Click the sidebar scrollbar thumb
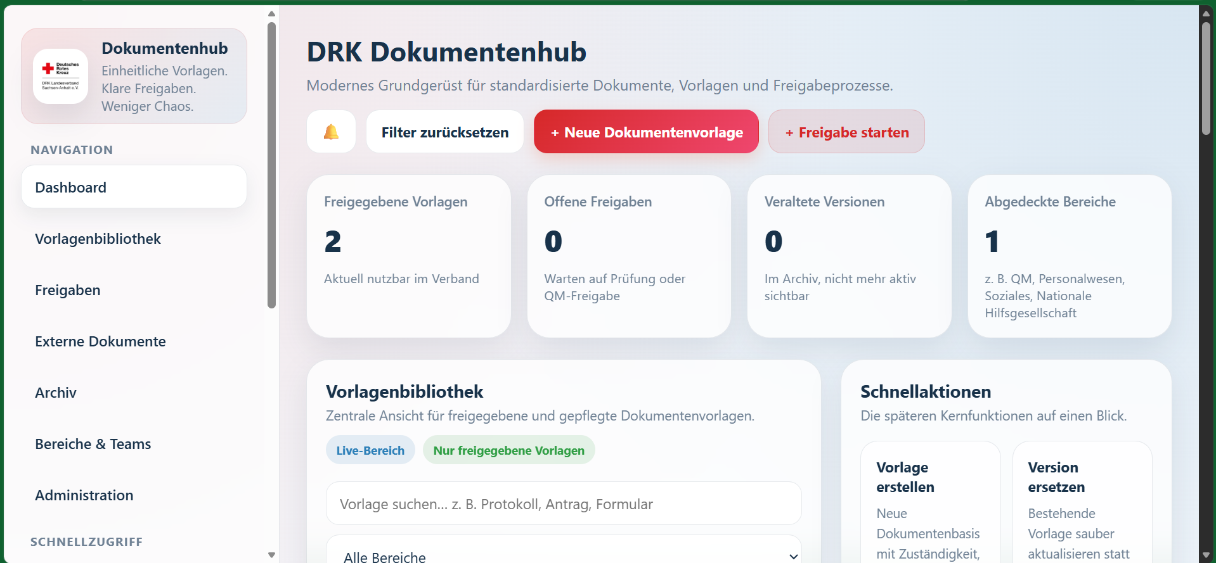1216x563 pixels. click(271, 165)
